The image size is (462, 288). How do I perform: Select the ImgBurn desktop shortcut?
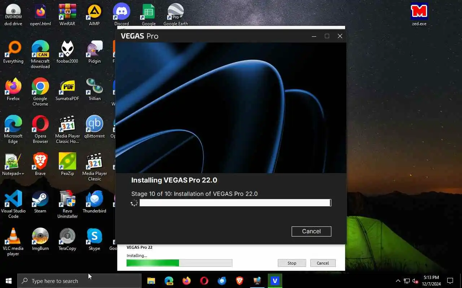[x=40, y=240]
